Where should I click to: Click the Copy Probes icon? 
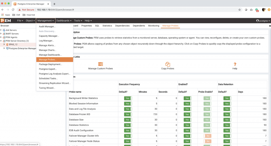168,64
